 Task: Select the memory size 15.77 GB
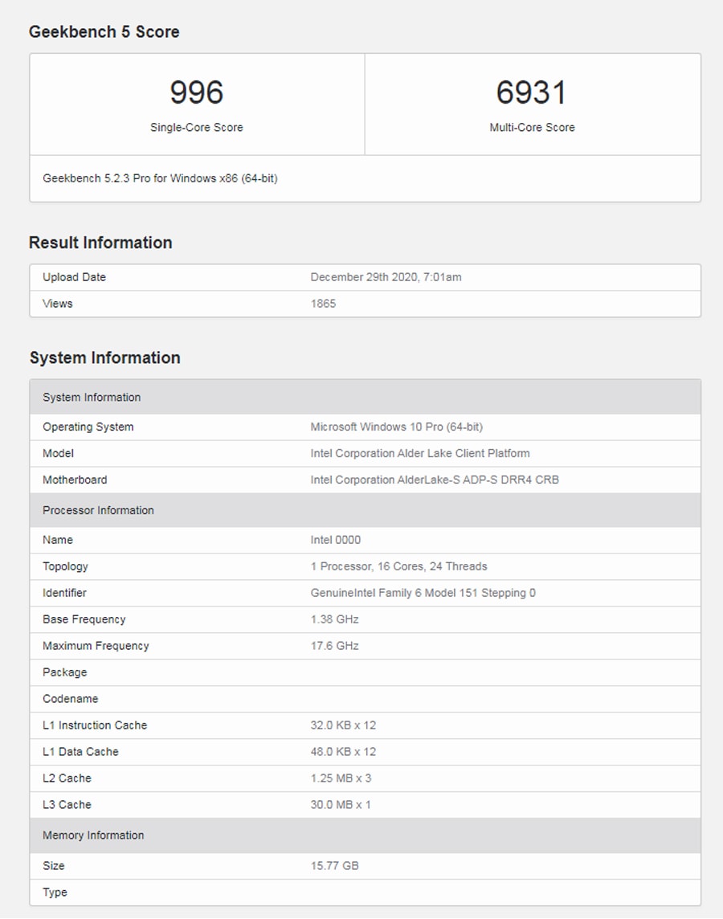point(334,866)
